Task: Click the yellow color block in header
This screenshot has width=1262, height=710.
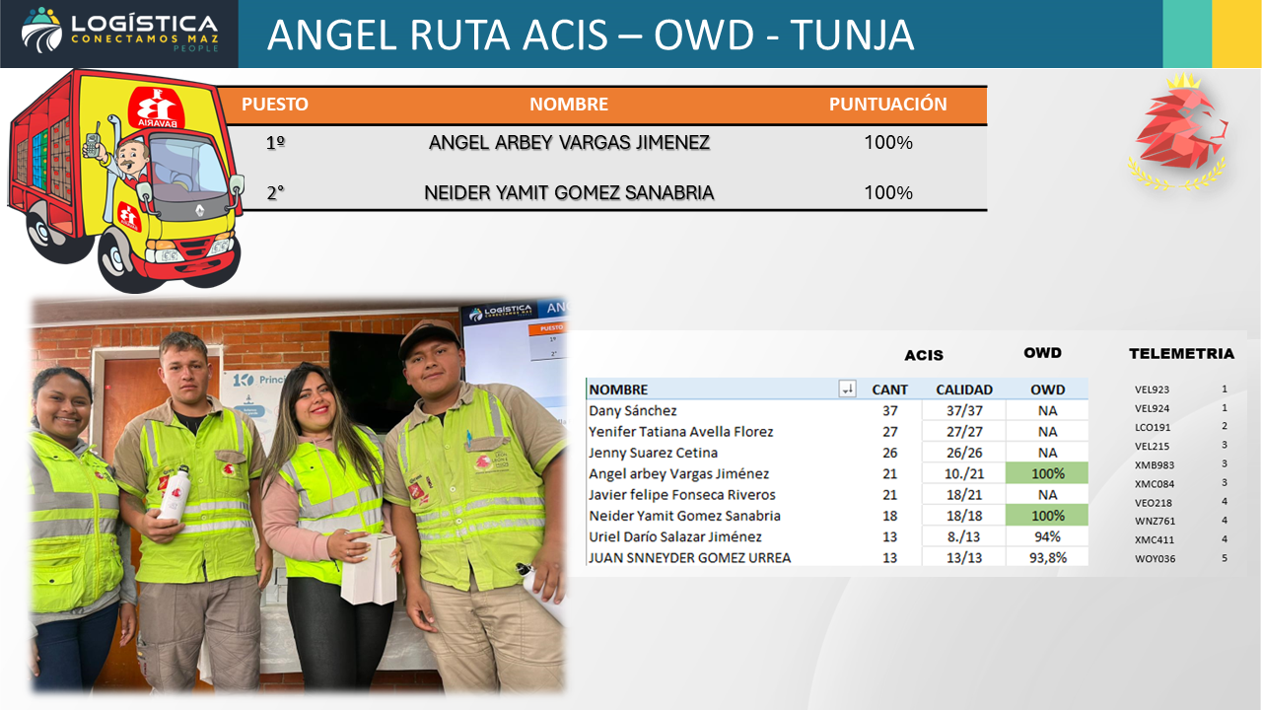Action: 1236,34
